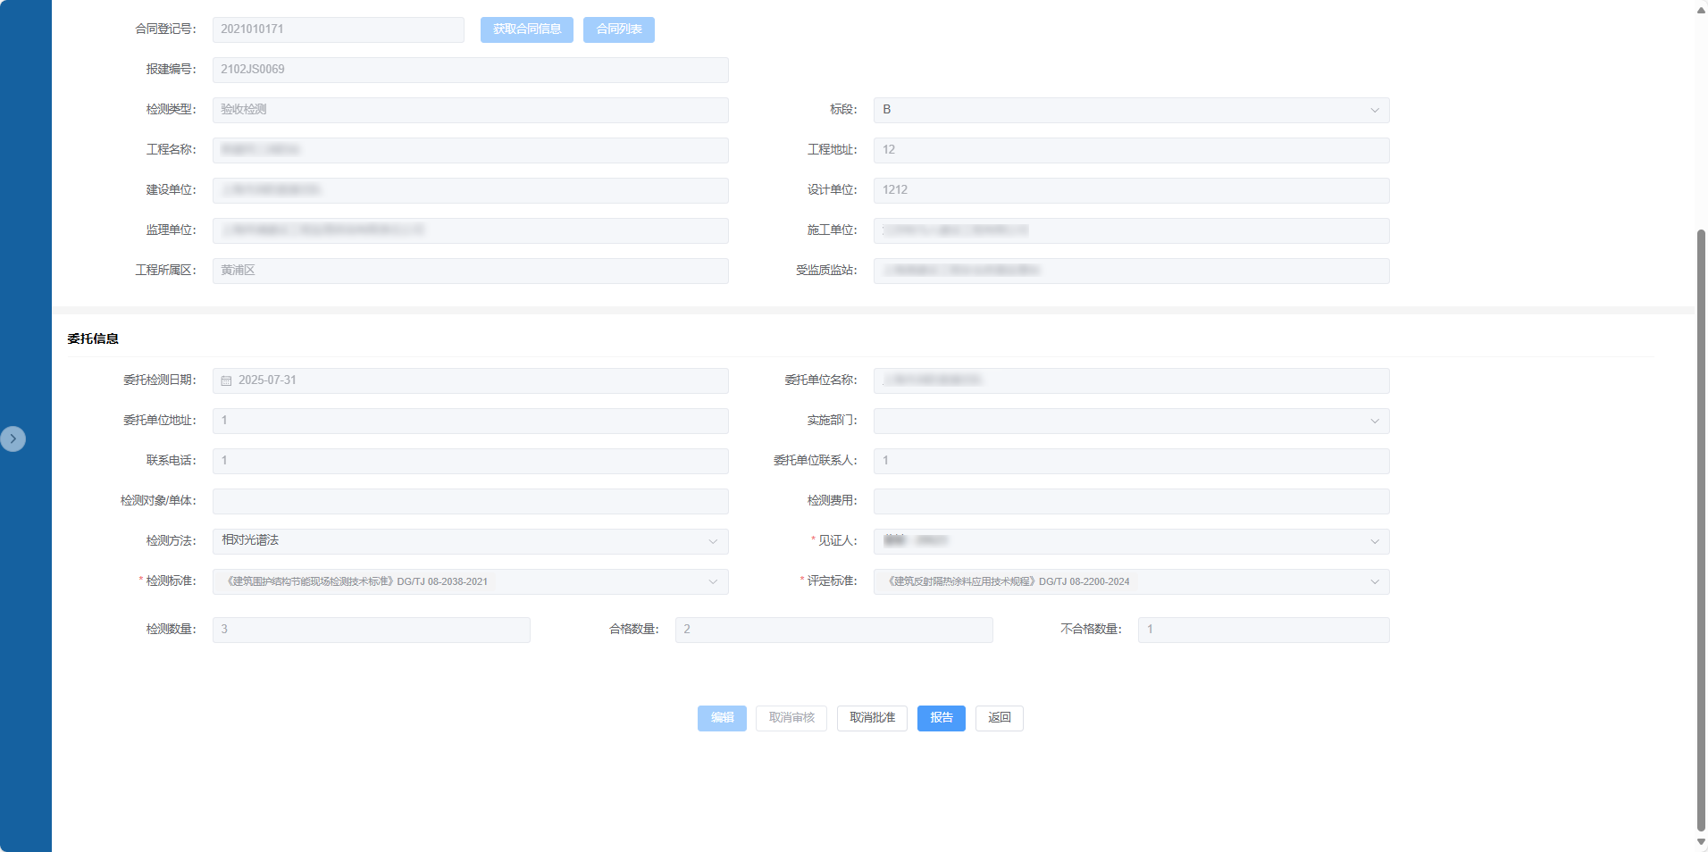Image resolution: width=1708 pixels, height=852 pixels.
Task: Open the 报告 button
Action: coord(941,718)
